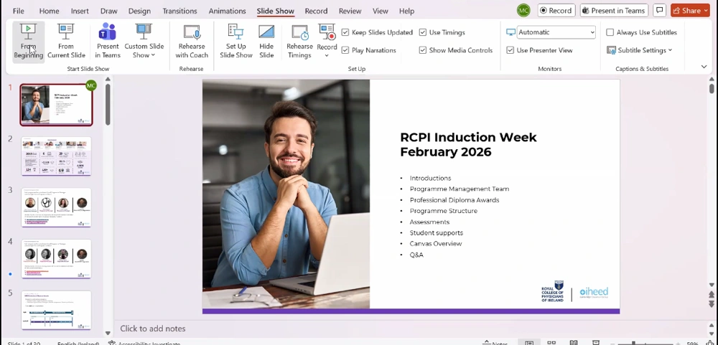Start show From Current Slide

66,41
